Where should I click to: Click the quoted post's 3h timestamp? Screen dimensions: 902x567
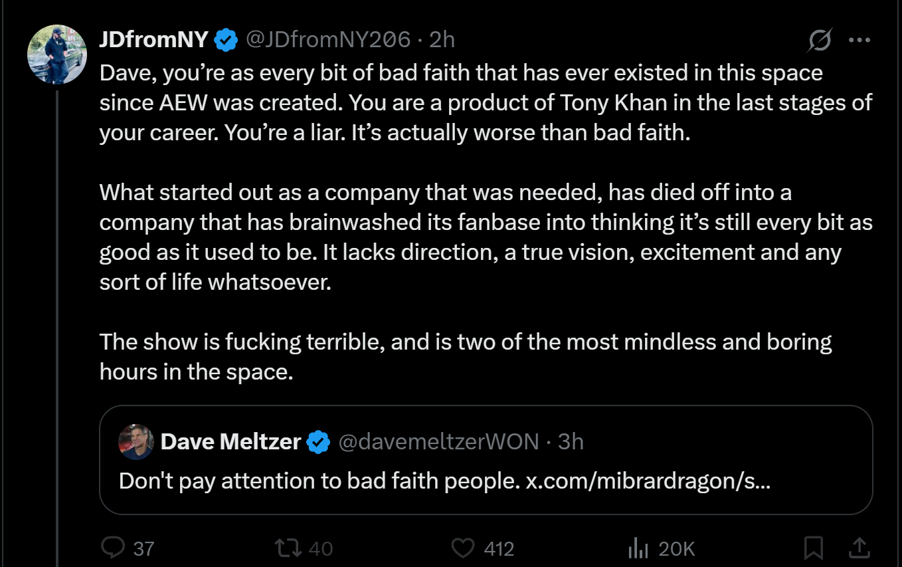click(x=571, y=441)
